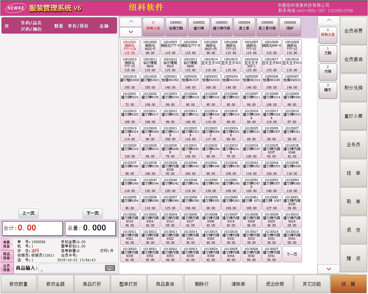368x294 pixels.
Task: Focus the 商品输入 input field
Action: click(x=72, y=268)
